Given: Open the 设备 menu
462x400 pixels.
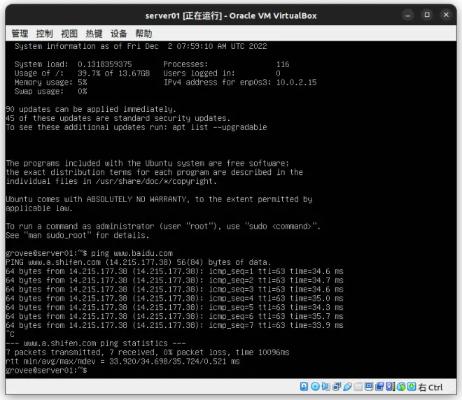Looking at the screenshot, I should click(x=119, y=34).
